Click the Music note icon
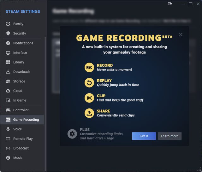The image size is (202, 172). point(8,158)
